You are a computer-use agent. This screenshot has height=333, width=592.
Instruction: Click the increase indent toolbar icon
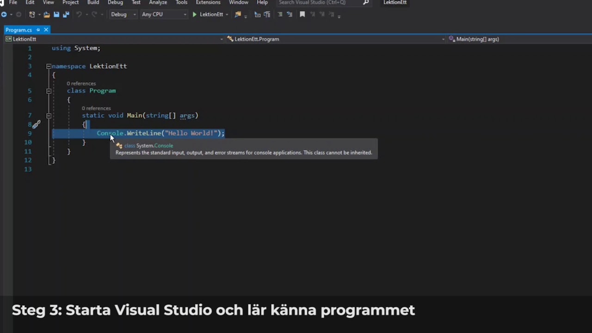[x=267, y=14]
